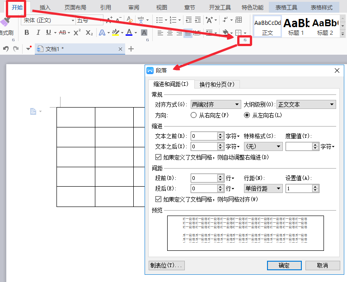Open the 页面布局 ribbon tab
347x282 pixels.
pyautogui.click(x=75, y=8)
